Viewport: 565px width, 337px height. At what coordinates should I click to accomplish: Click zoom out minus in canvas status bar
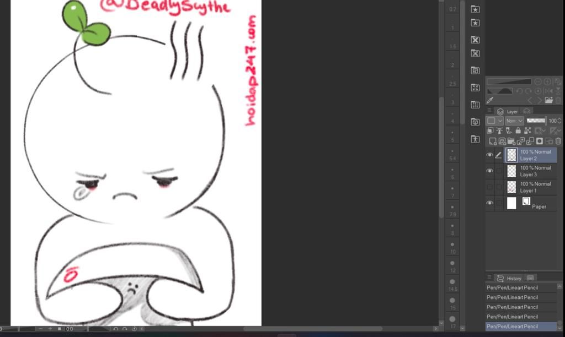click(x=40, y=329)
